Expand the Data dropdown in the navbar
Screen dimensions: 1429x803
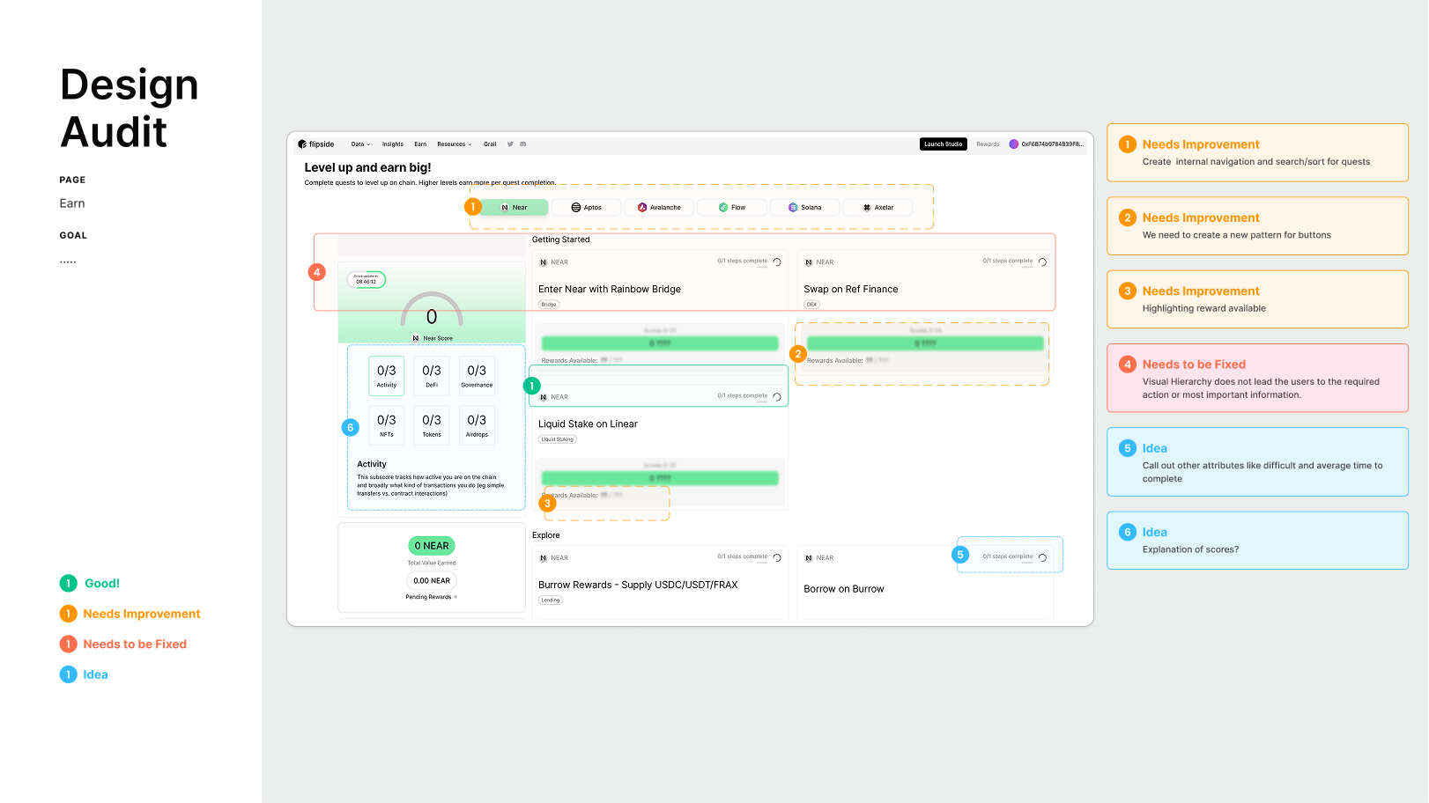360,144
